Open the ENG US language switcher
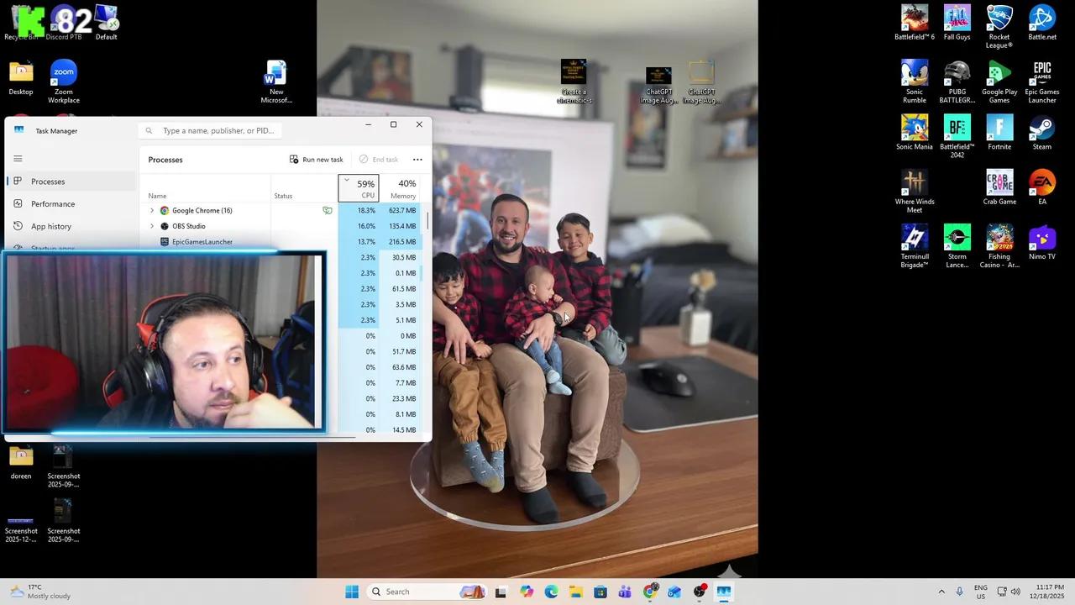 click(x=980, y=592)
